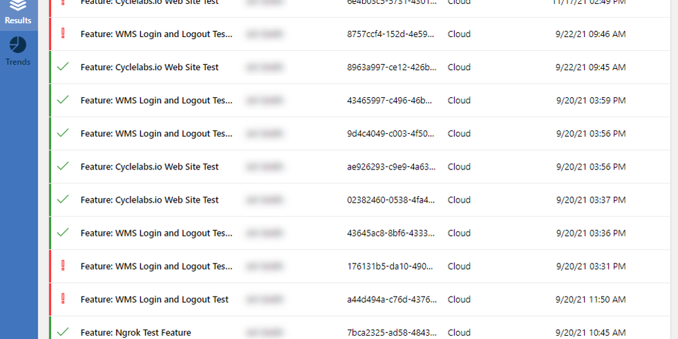Select execution ID 9d4c4049-c003-4f50
This screenshot has height=339, width=678.
point(391,134)
